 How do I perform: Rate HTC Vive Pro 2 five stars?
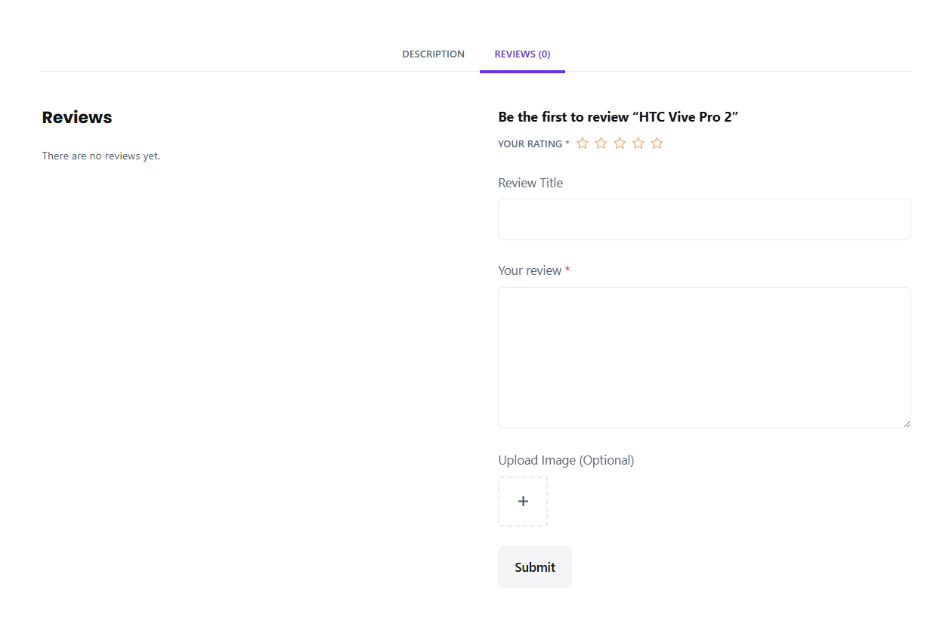pyautogui.click(x=657, y=144)
